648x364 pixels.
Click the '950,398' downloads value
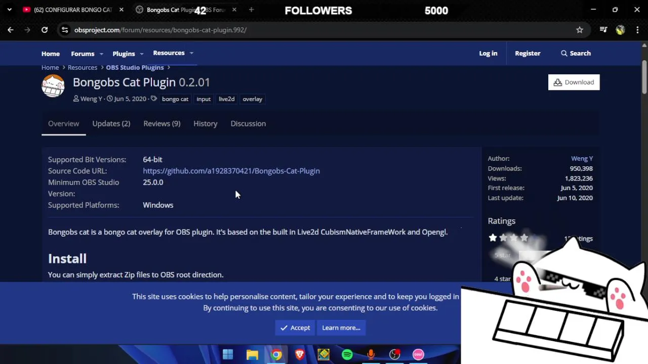pos(581,168)
